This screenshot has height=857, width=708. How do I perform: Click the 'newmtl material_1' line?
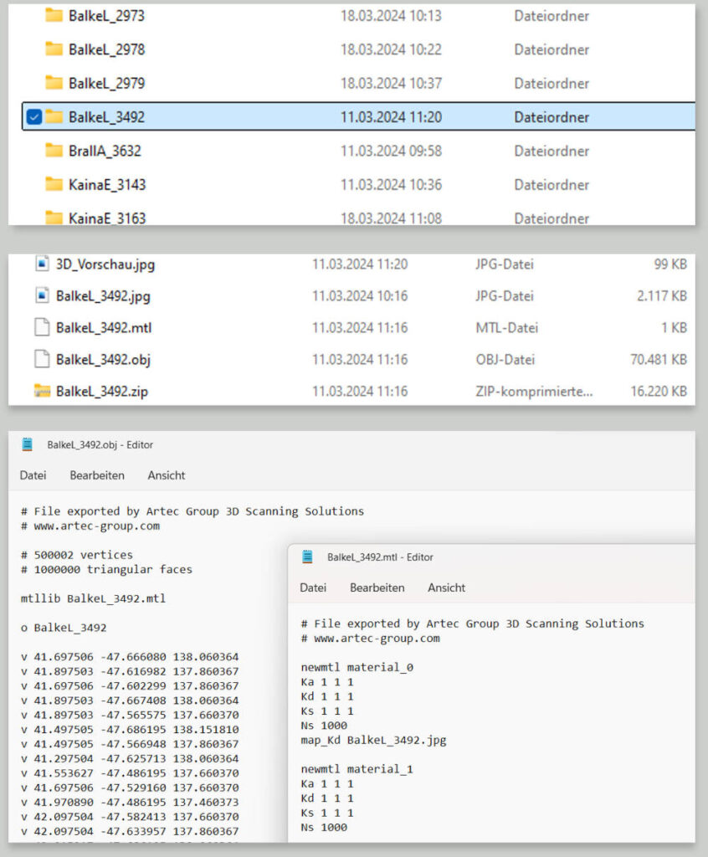click(x=357, y=769)
